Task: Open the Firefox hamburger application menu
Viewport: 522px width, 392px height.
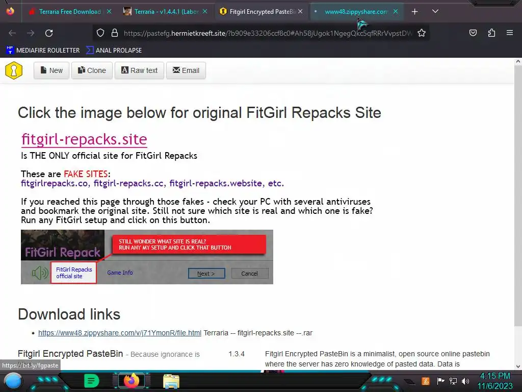Action: click(x=510, y=33)
